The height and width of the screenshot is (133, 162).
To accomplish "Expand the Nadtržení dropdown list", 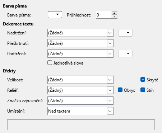I will click(80, 33).
